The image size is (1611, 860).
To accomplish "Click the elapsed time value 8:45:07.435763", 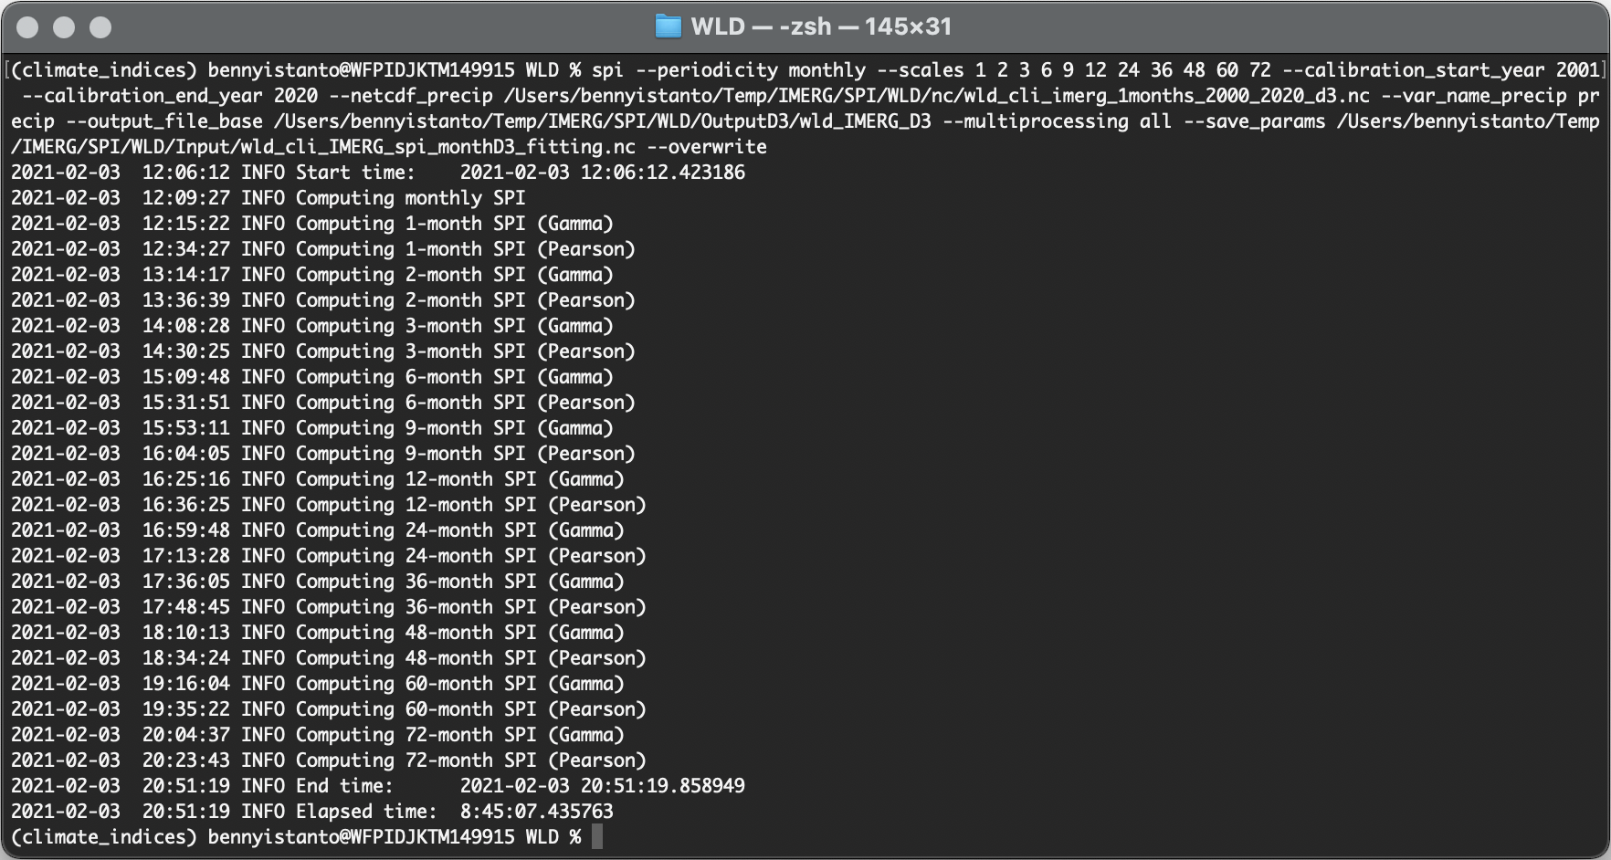I will point(536,811).
